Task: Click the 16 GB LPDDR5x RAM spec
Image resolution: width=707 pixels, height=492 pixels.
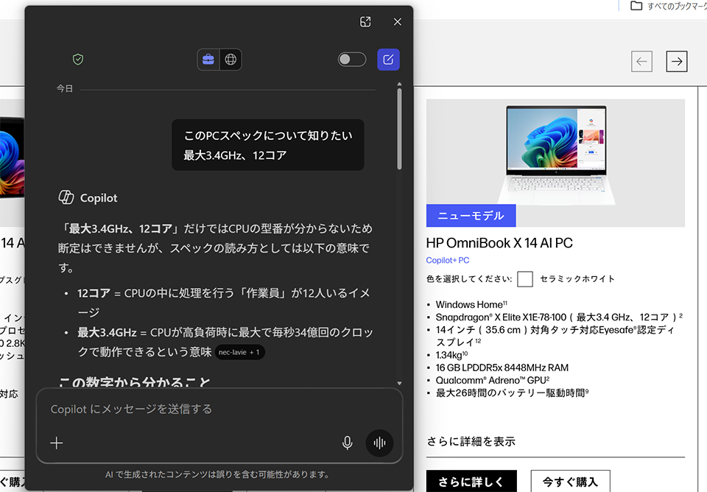Action: click(502, 368)
